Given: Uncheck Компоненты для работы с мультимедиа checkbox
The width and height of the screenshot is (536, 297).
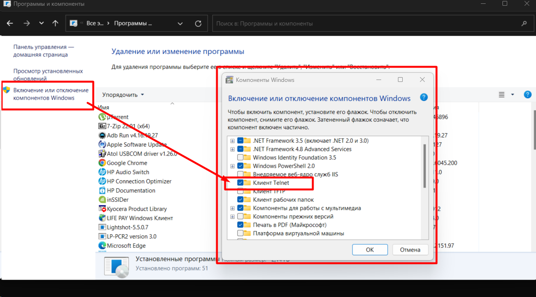Looking at the screenshot, I should (x=240, y=208).
